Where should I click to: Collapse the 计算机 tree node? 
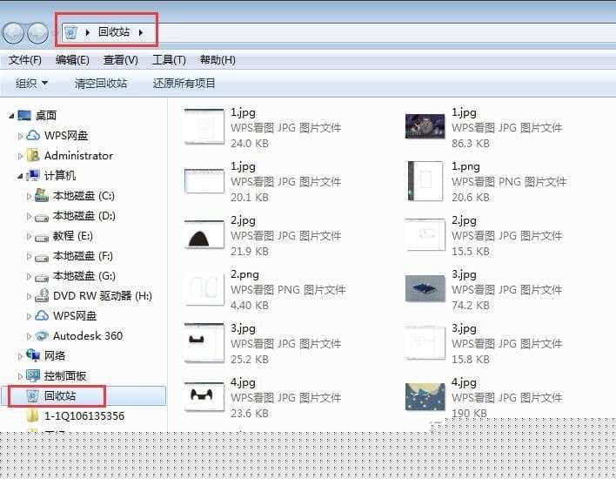point(21,175)
